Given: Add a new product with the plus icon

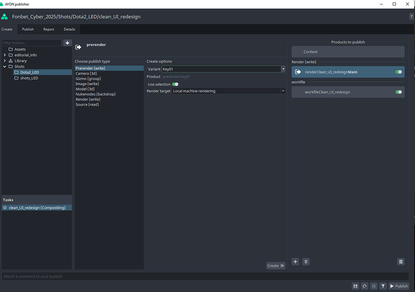Looking at the screenshot, I should click(295, 262).
